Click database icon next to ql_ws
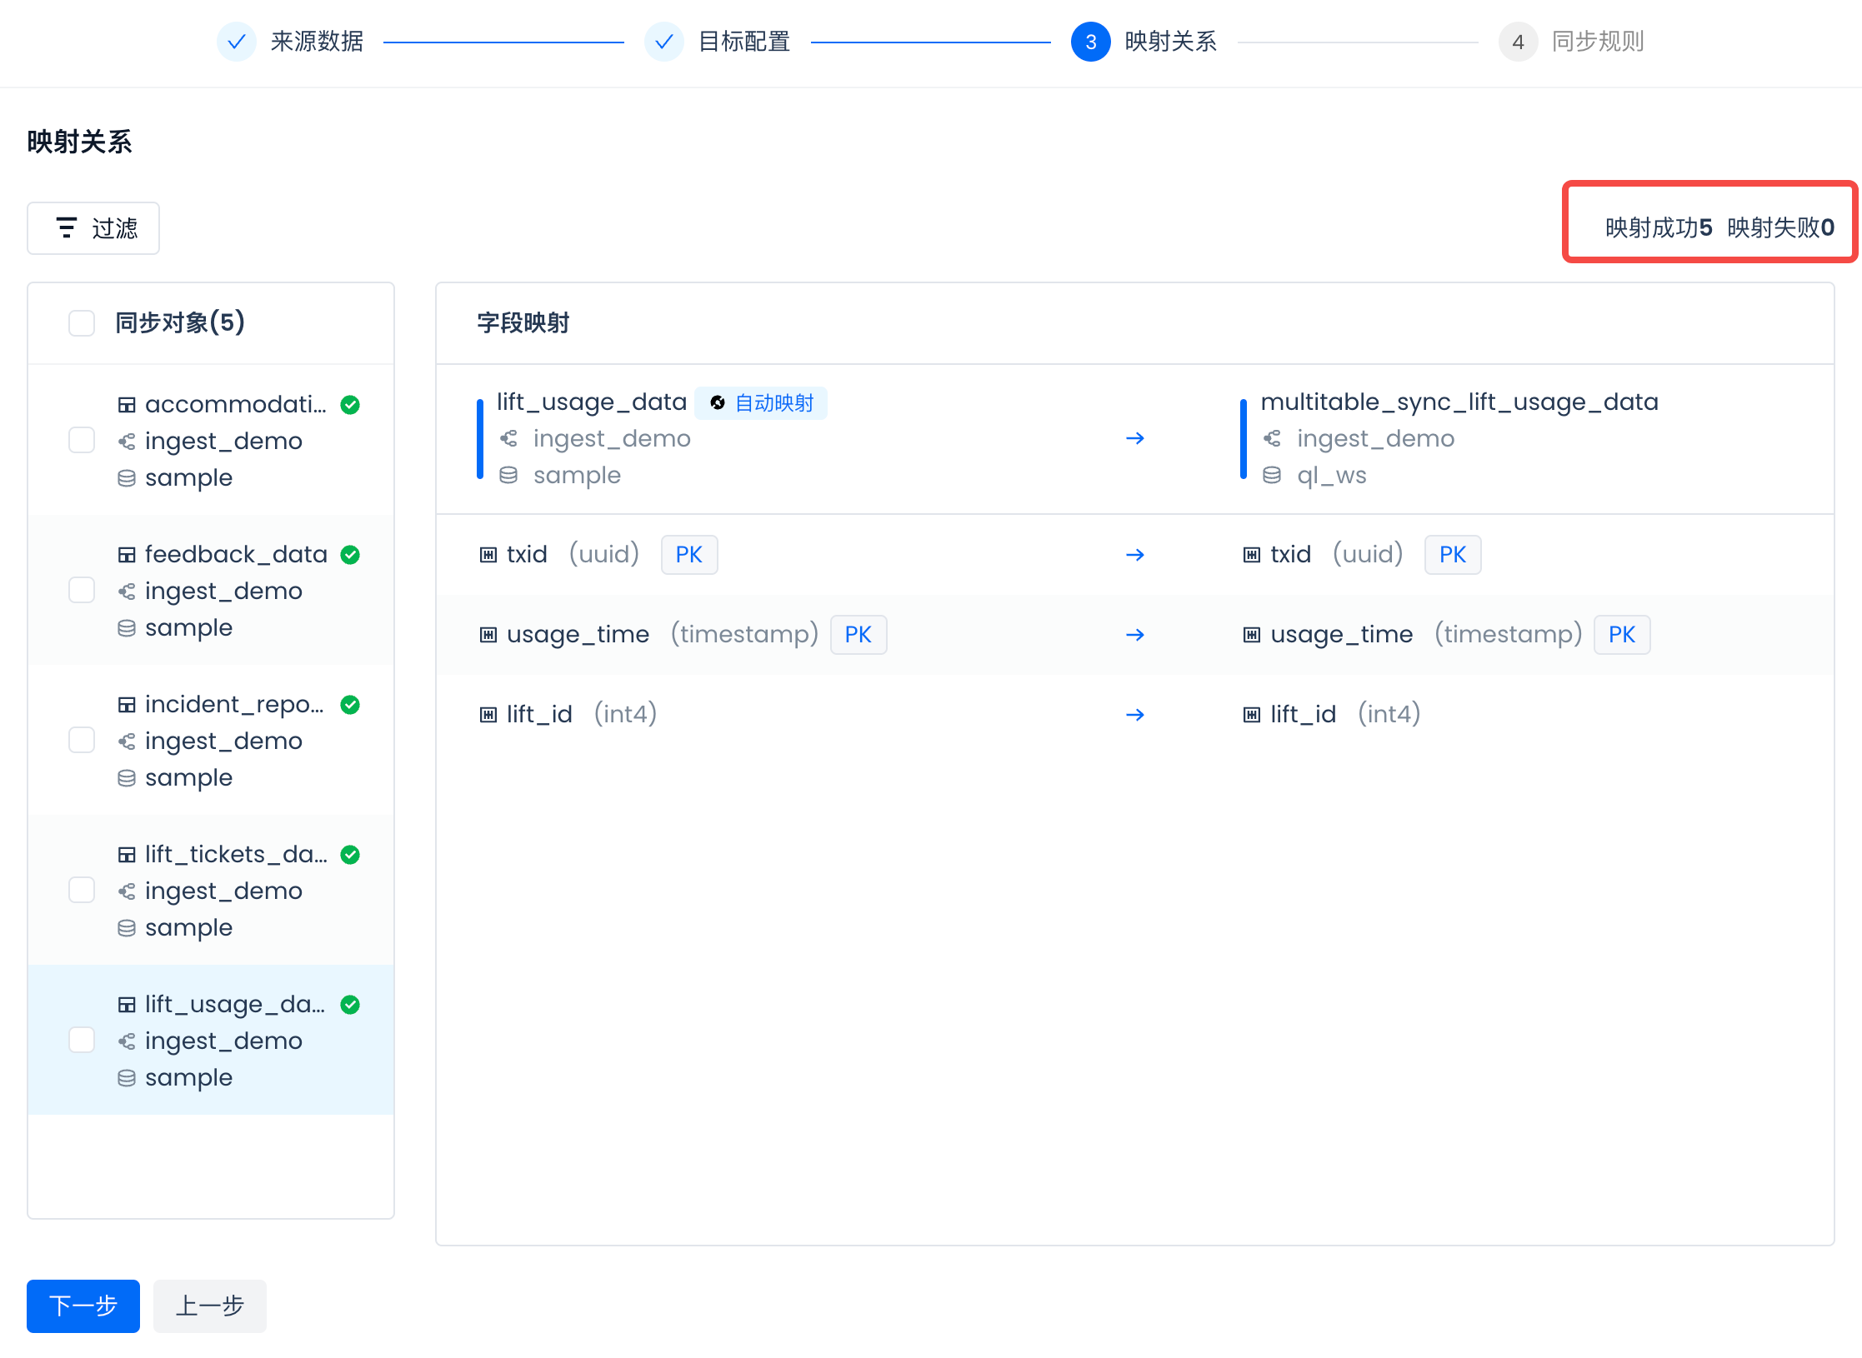The image size is (1862, 1358). click(1271, 475)
